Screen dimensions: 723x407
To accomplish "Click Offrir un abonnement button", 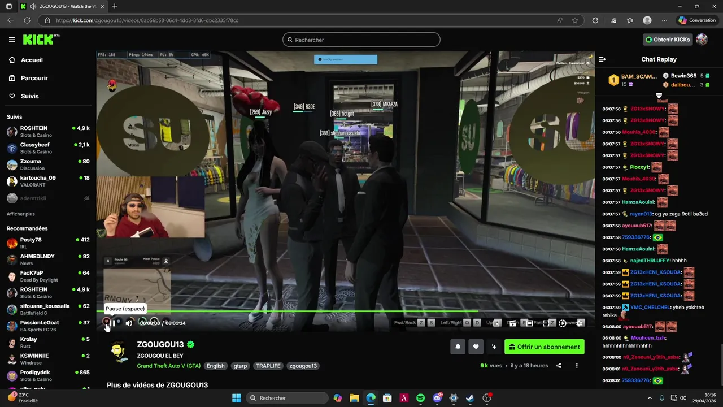I will [x=545, y=347].
